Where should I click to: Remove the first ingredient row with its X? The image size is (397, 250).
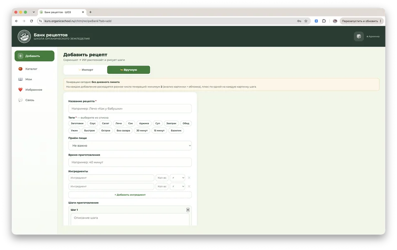tap(189, 178)
